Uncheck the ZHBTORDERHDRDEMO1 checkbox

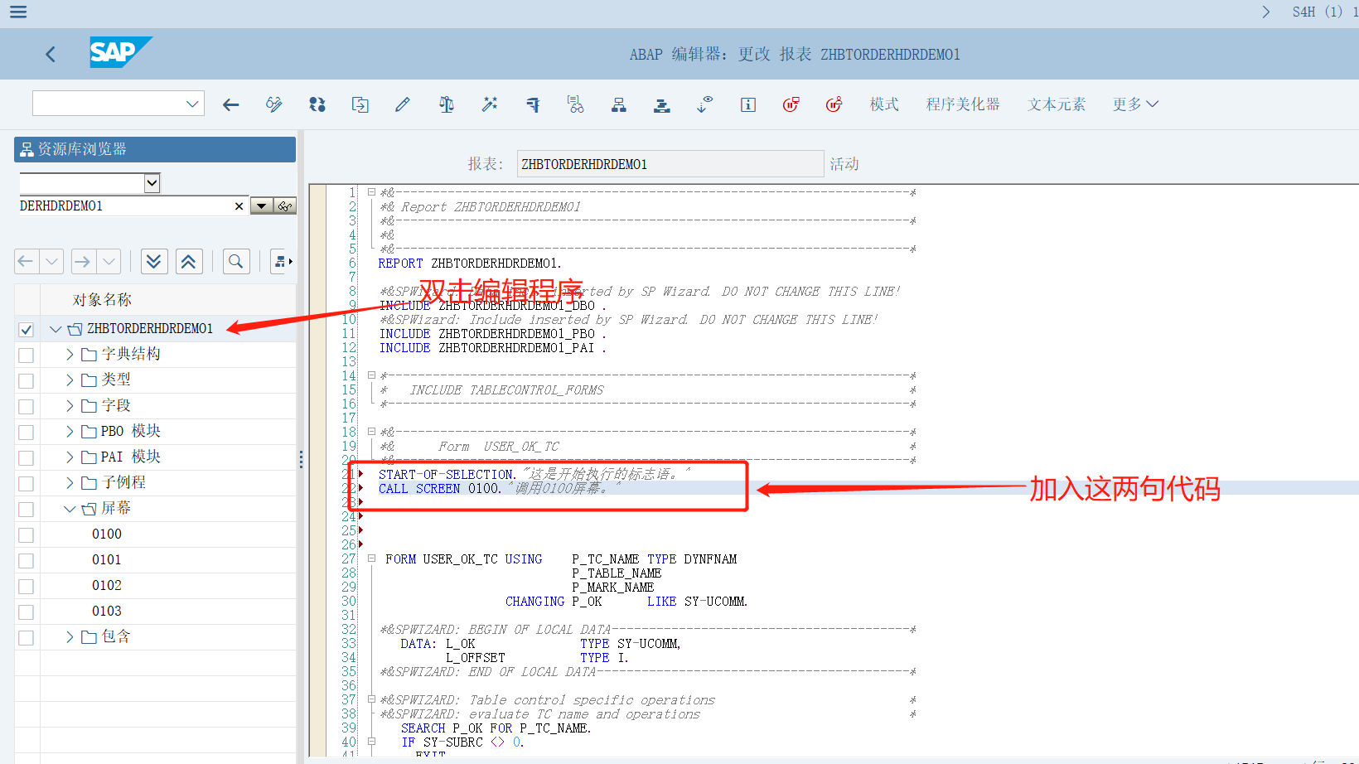(27, 330)
